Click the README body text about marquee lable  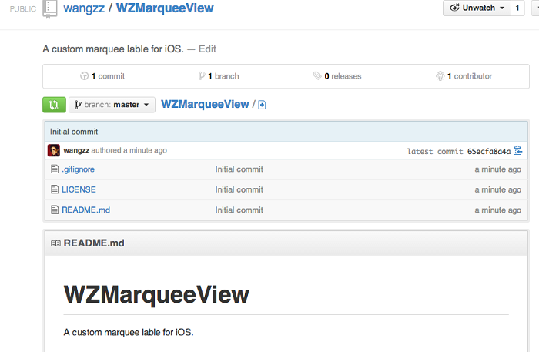point(129,333)
